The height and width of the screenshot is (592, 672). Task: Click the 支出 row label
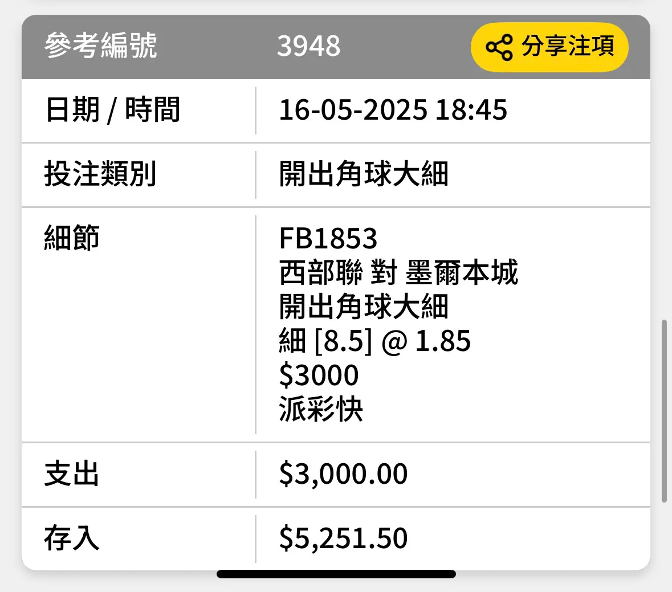click(x=72, y=474)
